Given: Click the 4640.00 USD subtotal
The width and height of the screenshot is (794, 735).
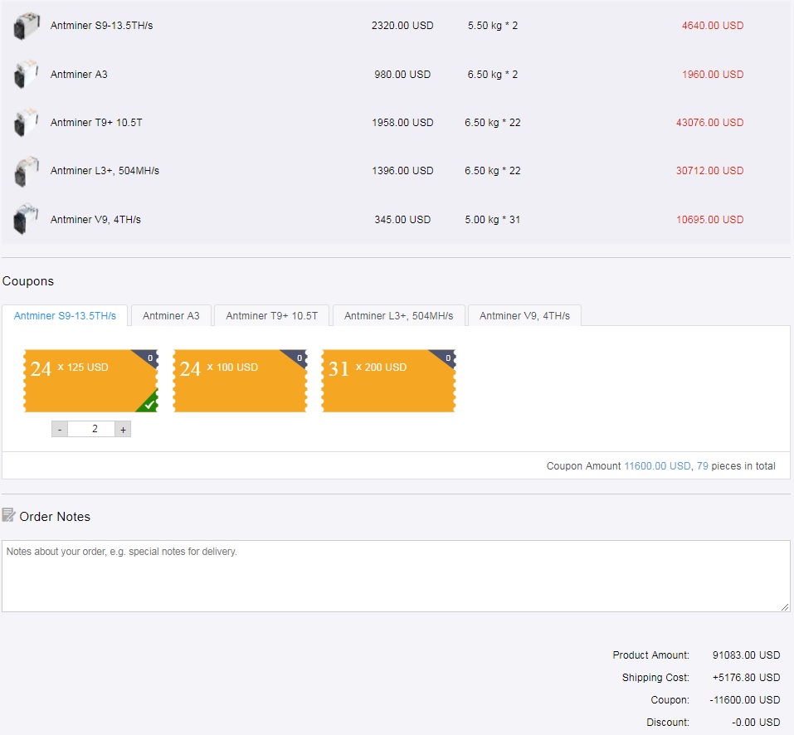Looking at the screenshot, I should coord(713,26).
